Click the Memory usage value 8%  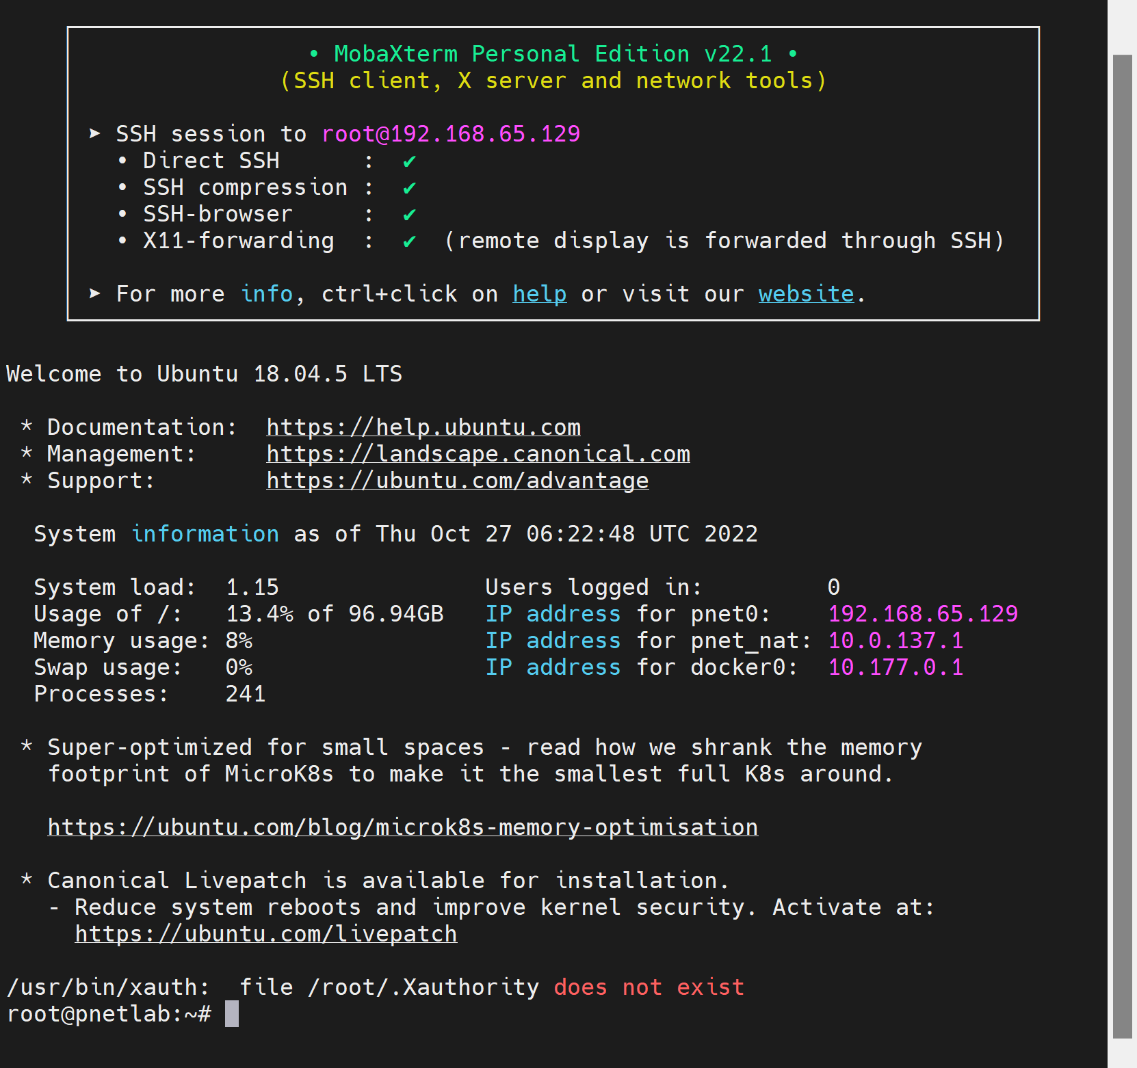click(x=239, y=641)
